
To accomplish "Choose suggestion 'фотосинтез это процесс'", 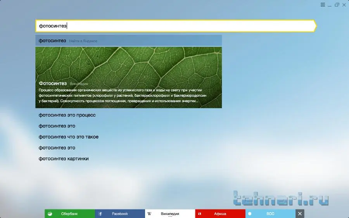I will pyautogui.click(x=67, y=115).
